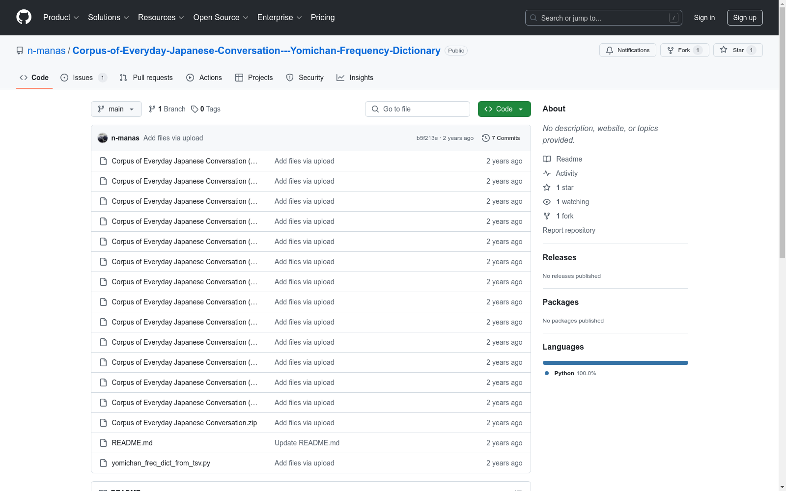The image size is (786, 491).
Task: Click the blue Python language bar
Action: pyautogui.click(x=616, y=363)
